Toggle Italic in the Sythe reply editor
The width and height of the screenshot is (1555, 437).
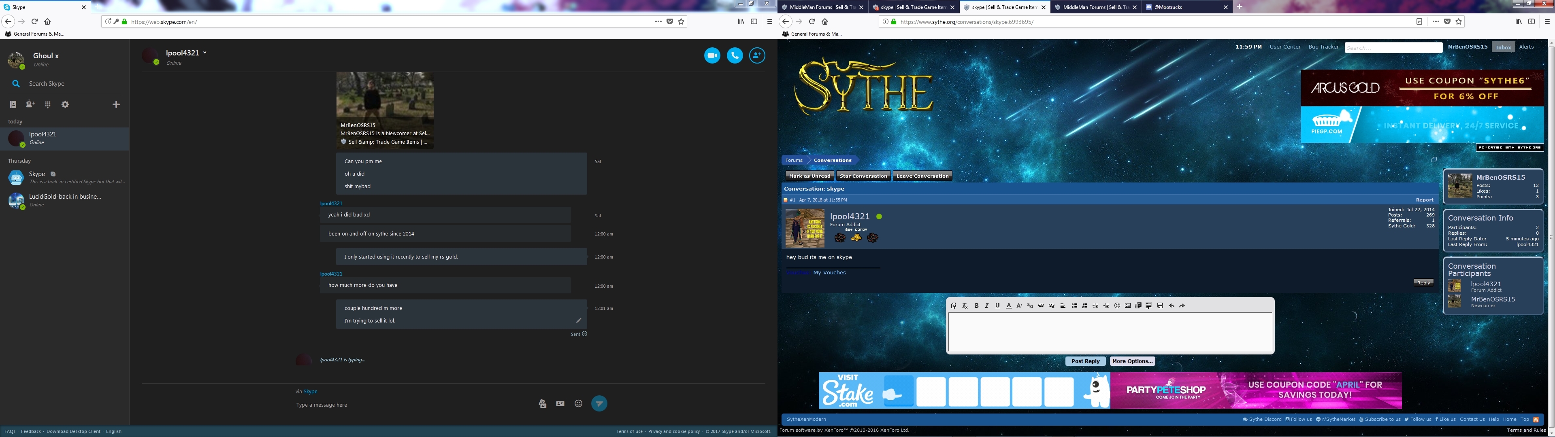987,306
